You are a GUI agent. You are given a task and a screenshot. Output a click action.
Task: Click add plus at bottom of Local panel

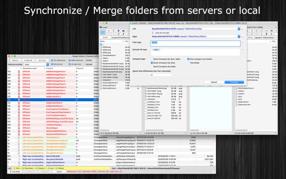140,133
